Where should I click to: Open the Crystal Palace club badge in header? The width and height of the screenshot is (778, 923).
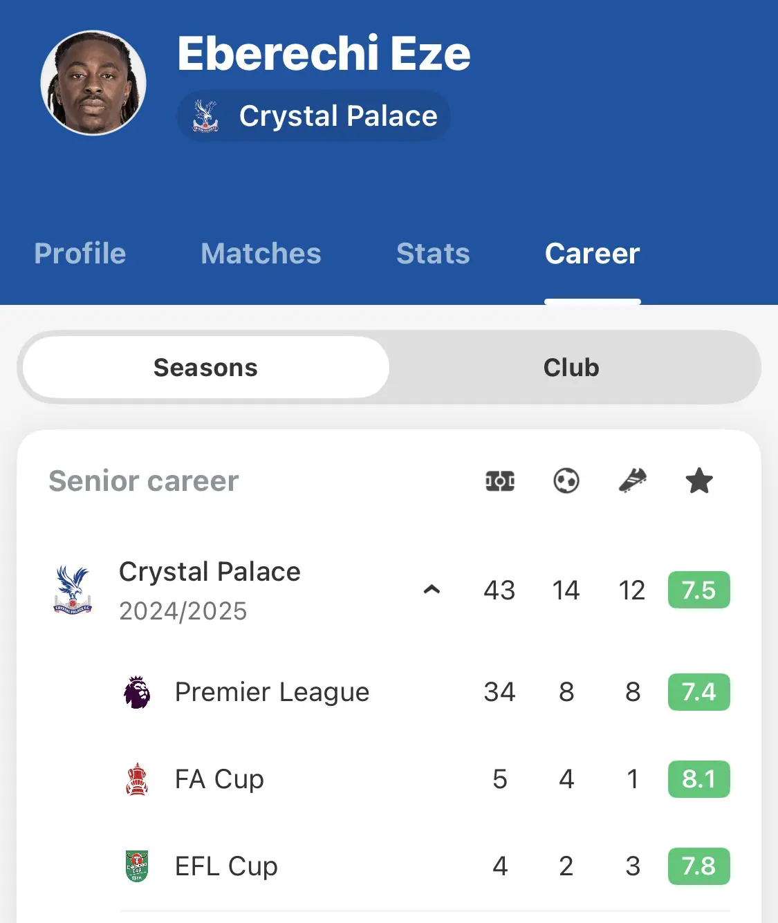[205, 116]
